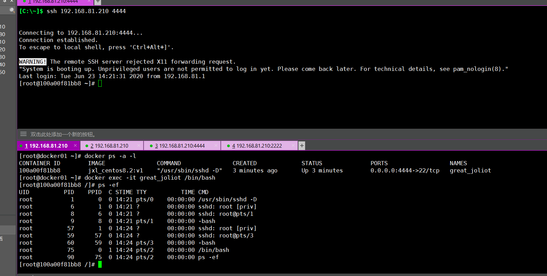This screenshot has height=276, width=547.
Task: Click the STATUS column header
Action: pos(312,163)
